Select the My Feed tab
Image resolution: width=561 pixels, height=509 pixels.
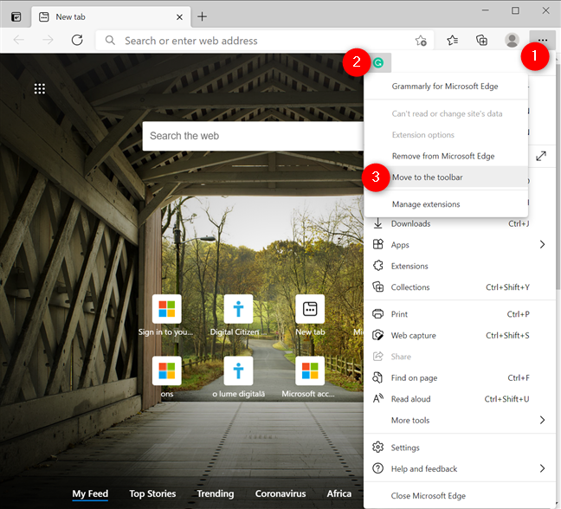click(x=90, y=493)
